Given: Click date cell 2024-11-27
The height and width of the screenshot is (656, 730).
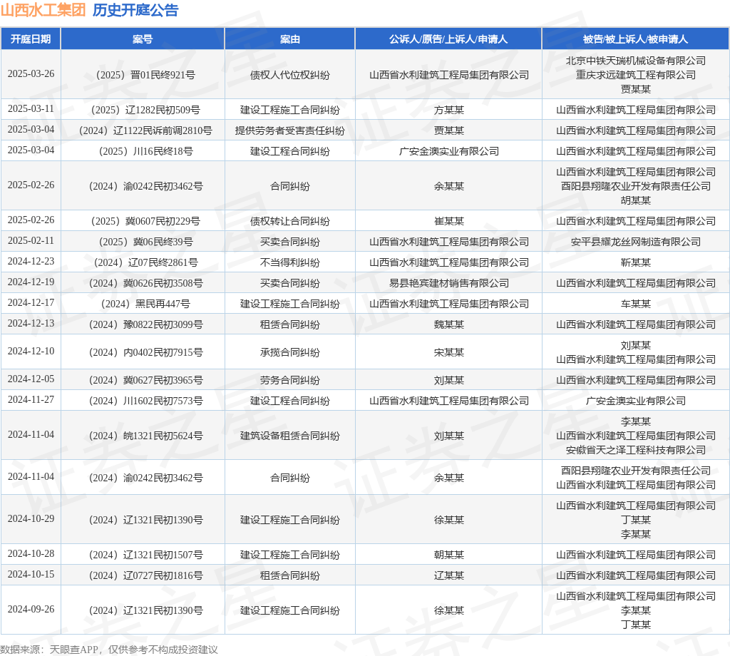Looking at the screenshot, I should (31, 400).
